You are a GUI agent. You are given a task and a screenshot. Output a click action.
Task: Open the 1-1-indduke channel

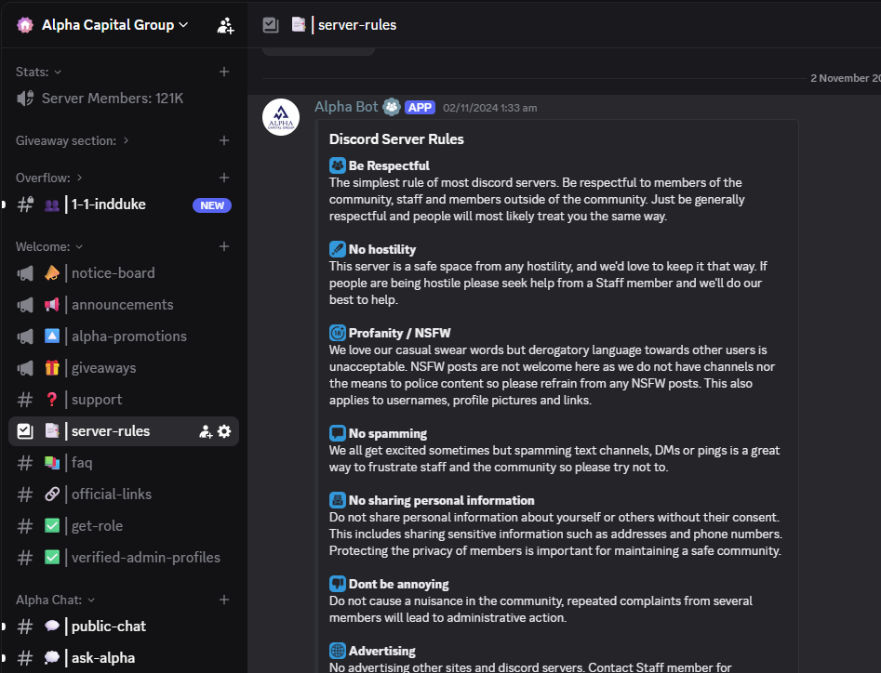pos(124,205)
